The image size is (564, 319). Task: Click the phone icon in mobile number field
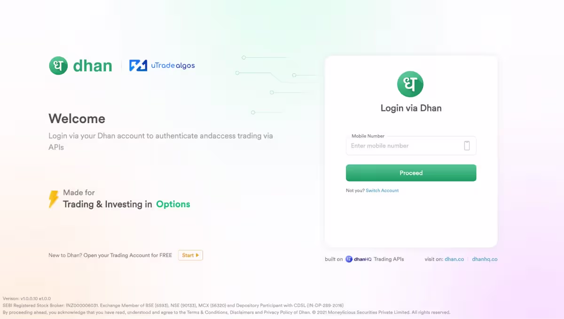pyautogui.click(x=467, y=146)
